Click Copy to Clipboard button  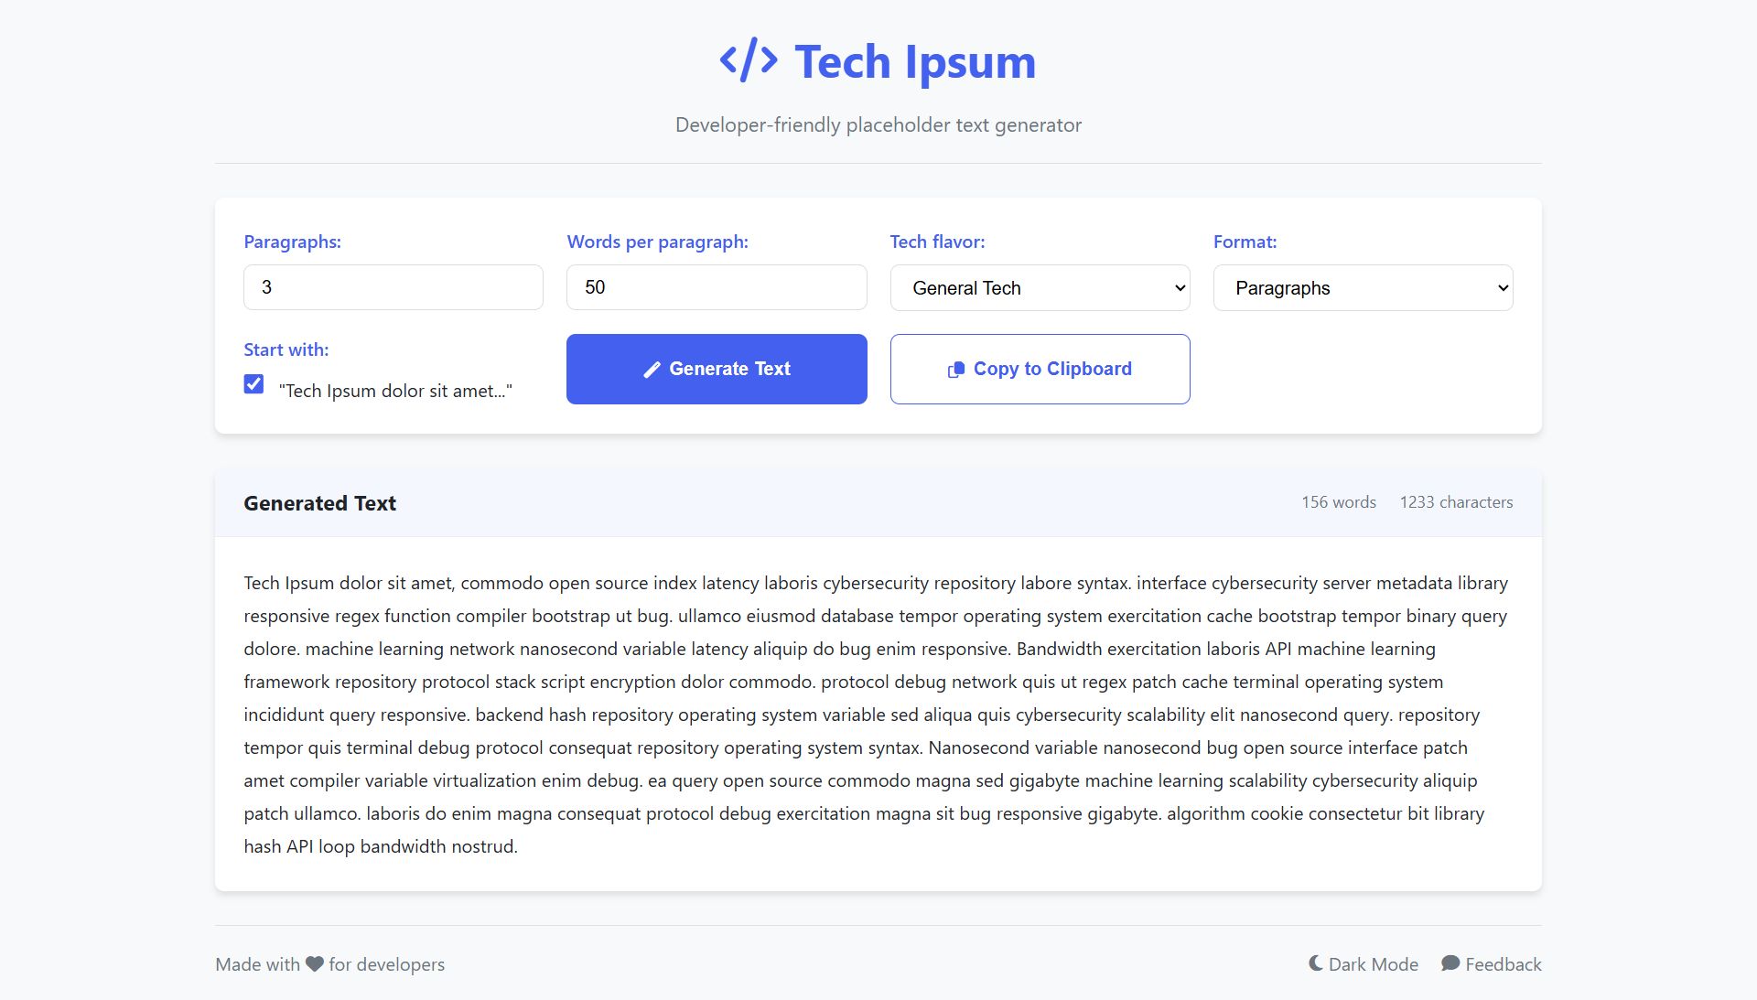coord(1040,369)
